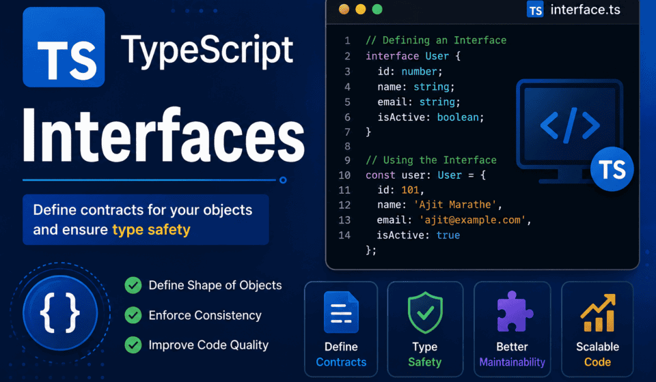Click the Type Safety shield icon
This screenshot has height=382, width=656.
pyautogui.click(x=425, y=312)
